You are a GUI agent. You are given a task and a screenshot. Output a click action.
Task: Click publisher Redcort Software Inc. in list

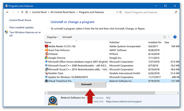tap(121, 81)
